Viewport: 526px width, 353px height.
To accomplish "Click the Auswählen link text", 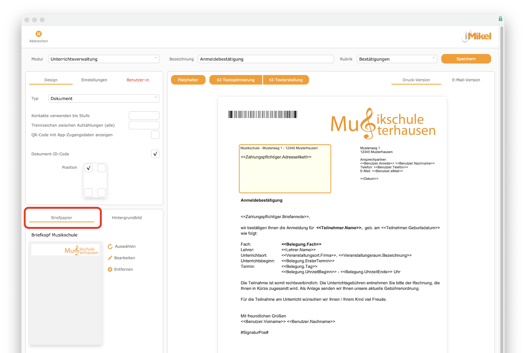I will pyautogui.click(x=125, y=247).
